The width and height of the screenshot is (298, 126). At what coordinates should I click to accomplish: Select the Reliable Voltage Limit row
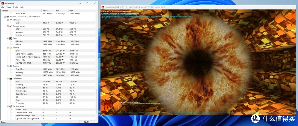pyautogui.click(x=49, y=116)
